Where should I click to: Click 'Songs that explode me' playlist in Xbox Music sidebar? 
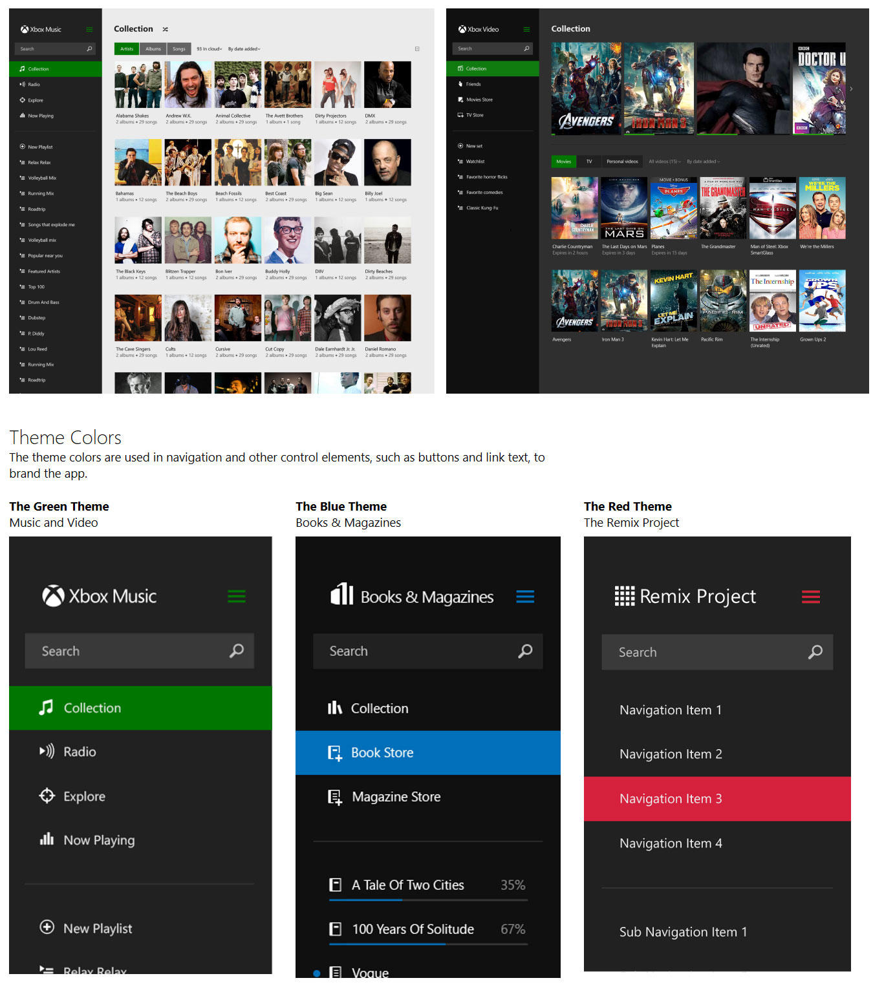coord(51,224)
